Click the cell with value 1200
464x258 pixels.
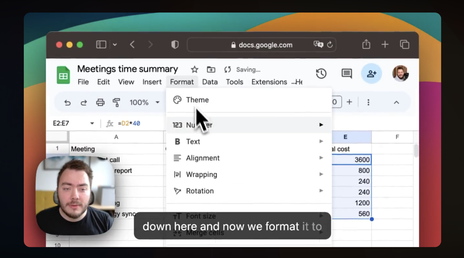[351, 203]
